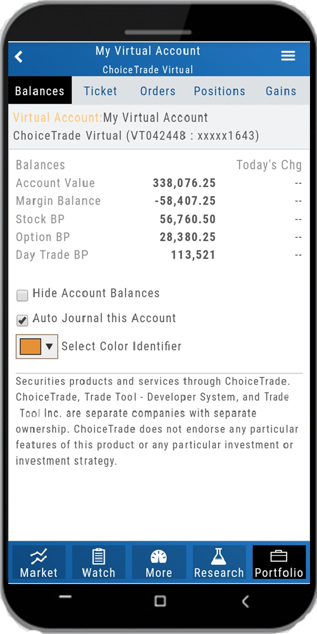
Task: Open the More gauge icon
Action: click(158, 557)
